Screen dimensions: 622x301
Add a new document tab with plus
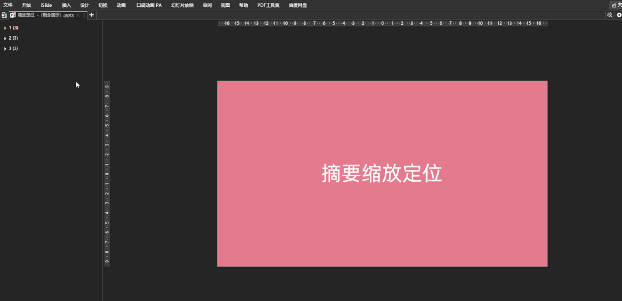[92, 15]
